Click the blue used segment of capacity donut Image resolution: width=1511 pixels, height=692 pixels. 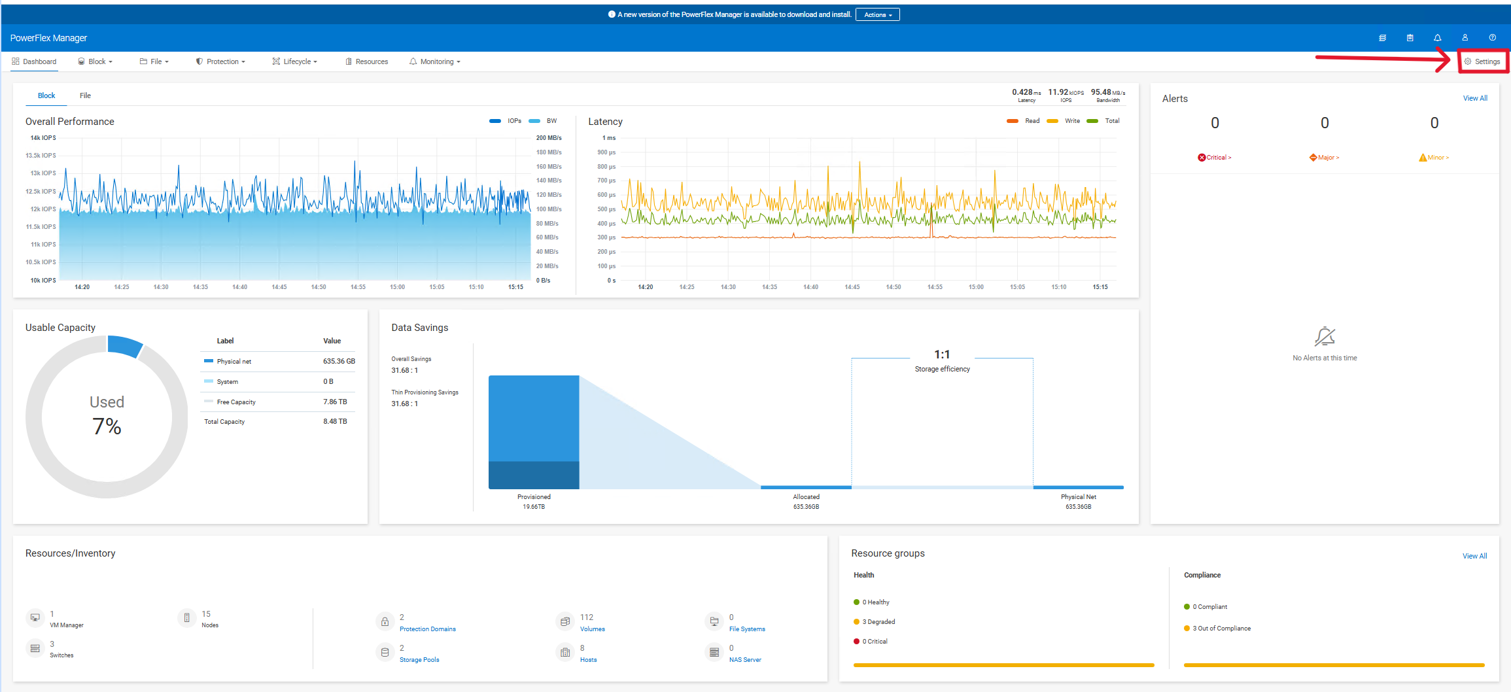[124, 345]
